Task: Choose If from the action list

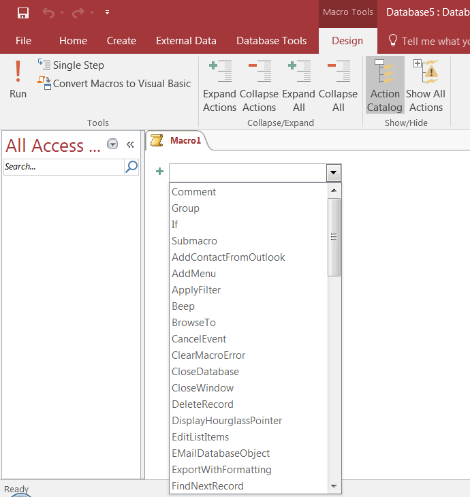Action: (249, 225)
